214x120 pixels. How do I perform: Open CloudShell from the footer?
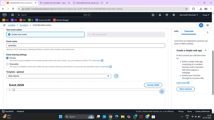tap(8, 111)
